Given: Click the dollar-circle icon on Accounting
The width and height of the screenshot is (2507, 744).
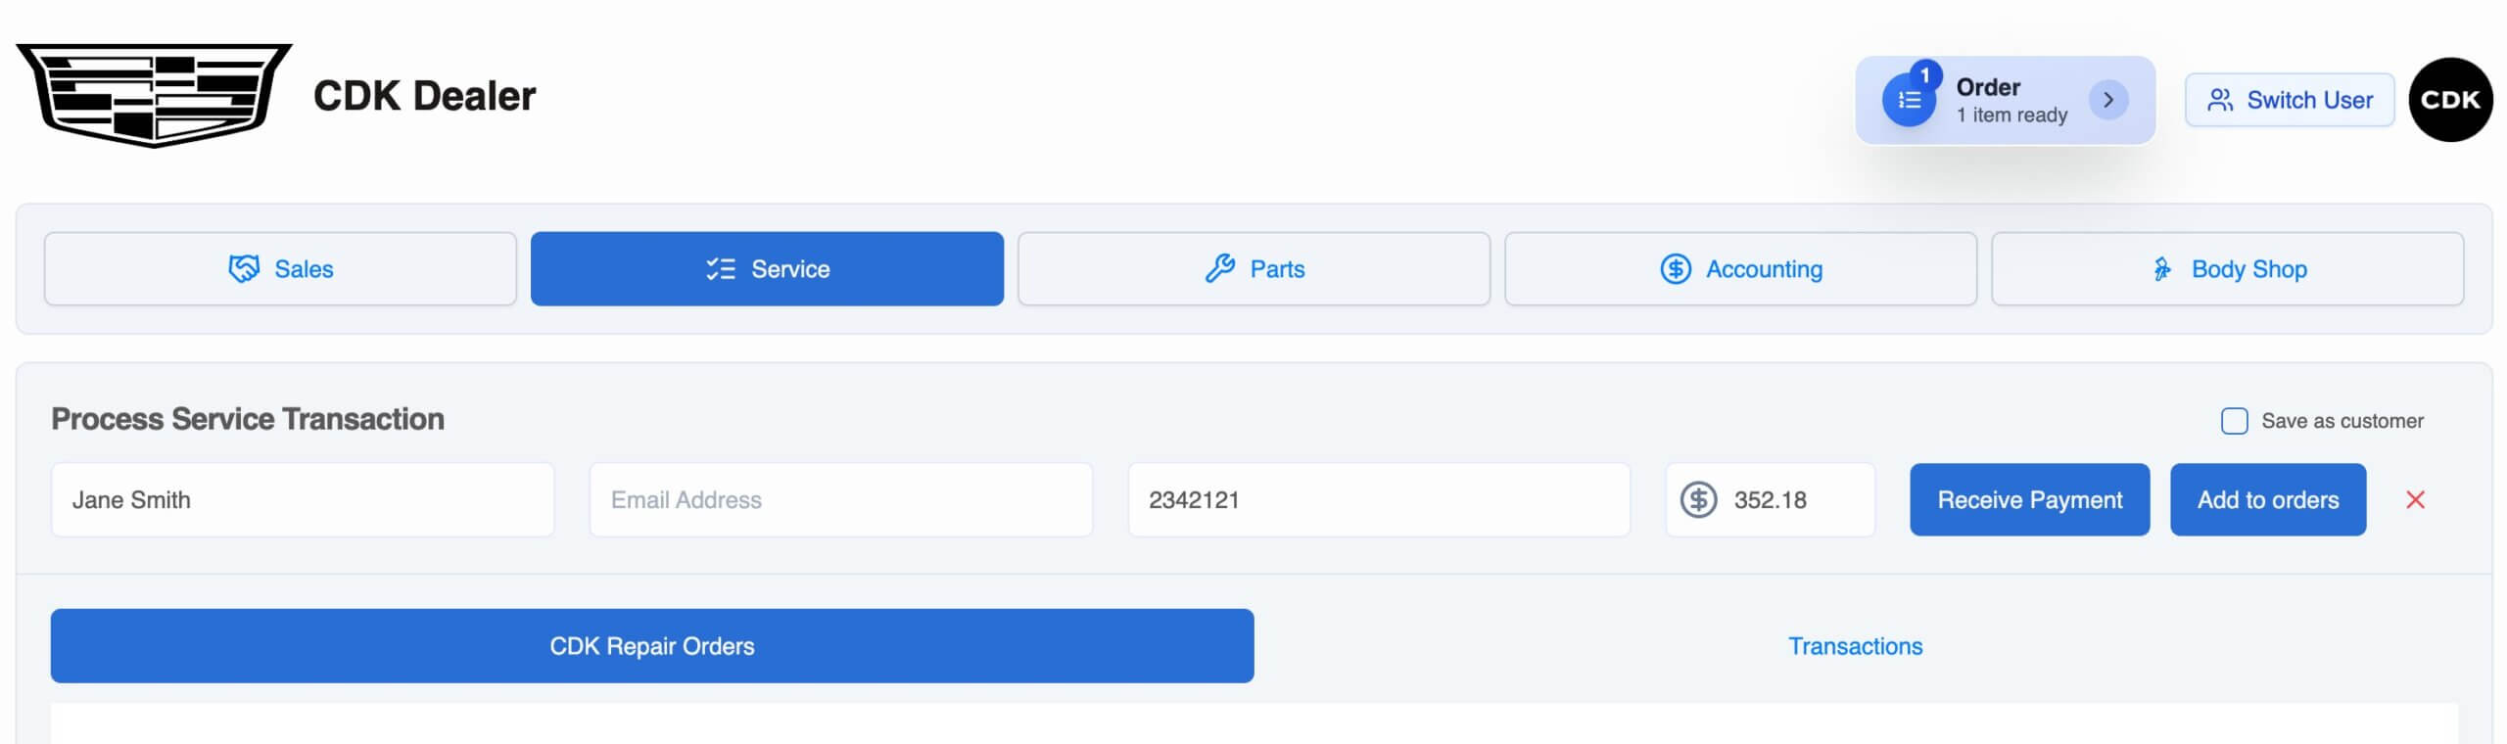Looking at the screenshot, I should [1676, 269].
